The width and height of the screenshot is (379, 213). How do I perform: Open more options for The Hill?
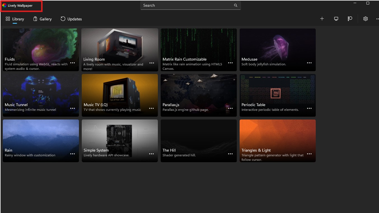click(230, 154)
